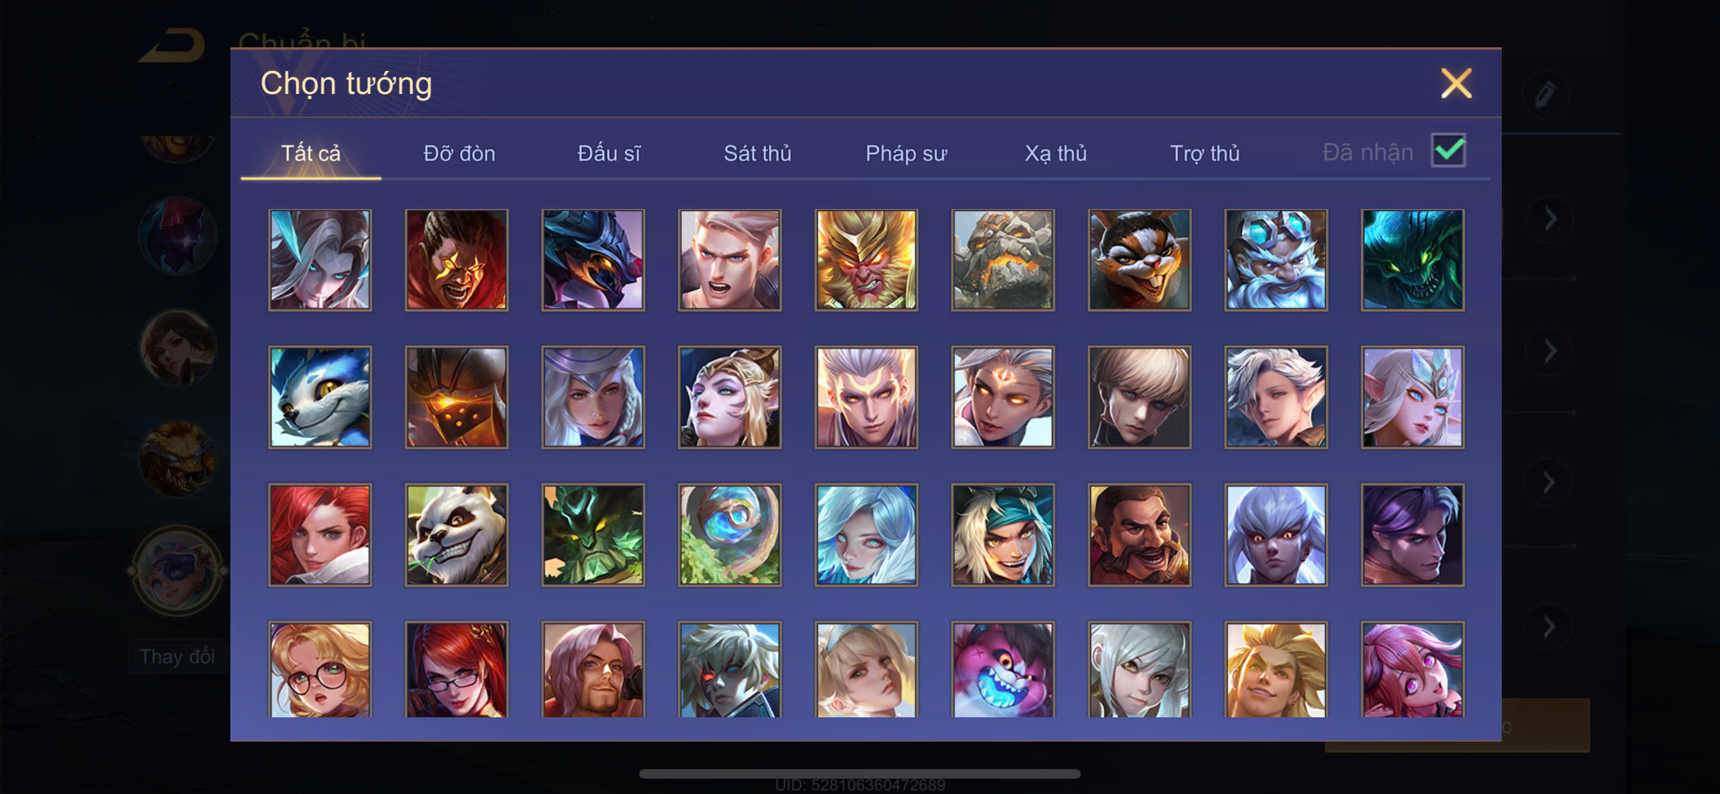Select the blue swirling orb hero thumbnail
Image resolution: width=1720 pixels, height=794 pixels.
pos(730,534)
